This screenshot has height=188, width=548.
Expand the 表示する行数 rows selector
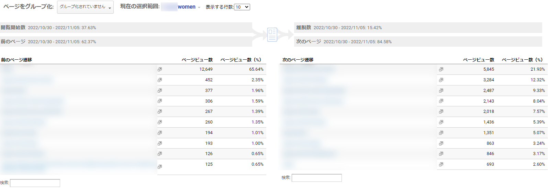coord(242,7)
